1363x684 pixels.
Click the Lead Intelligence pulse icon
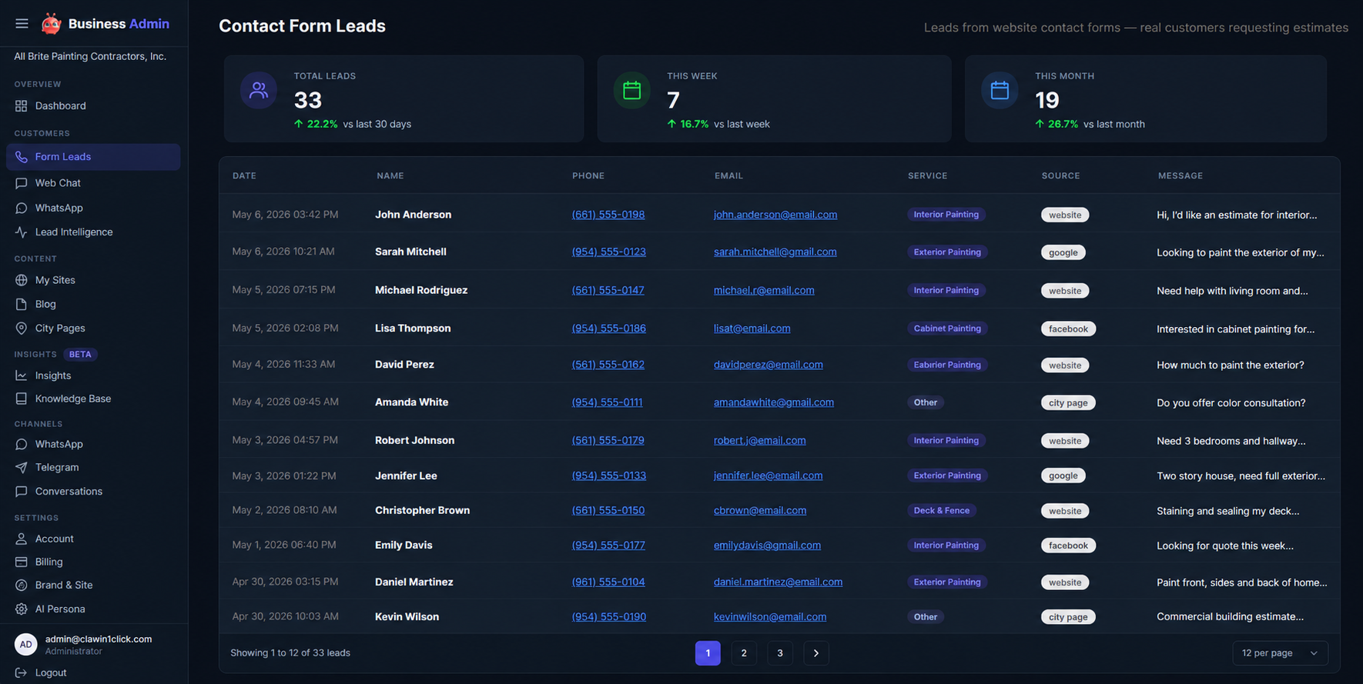click(21, 232)
